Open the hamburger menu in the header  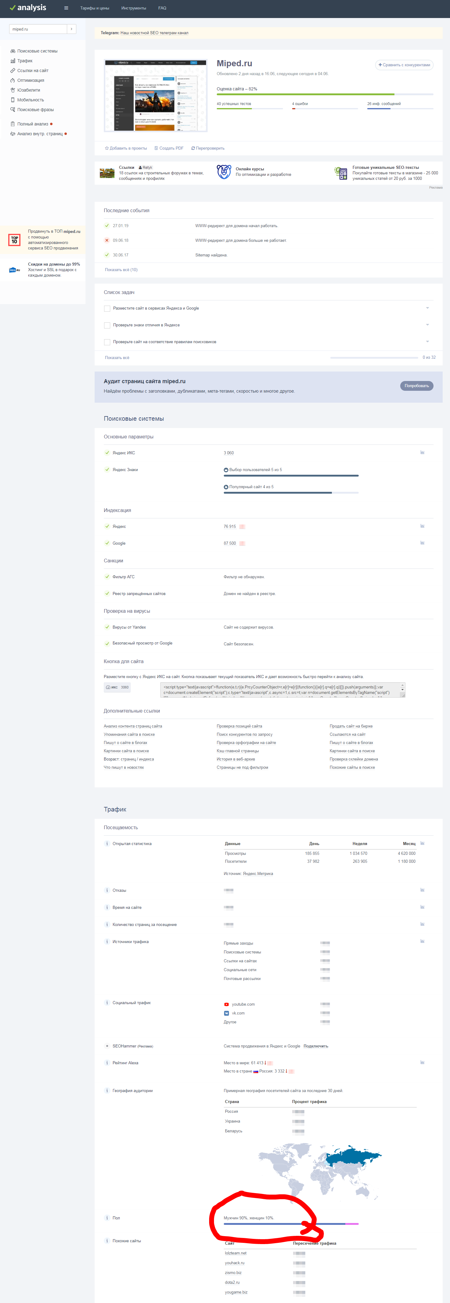66,8
